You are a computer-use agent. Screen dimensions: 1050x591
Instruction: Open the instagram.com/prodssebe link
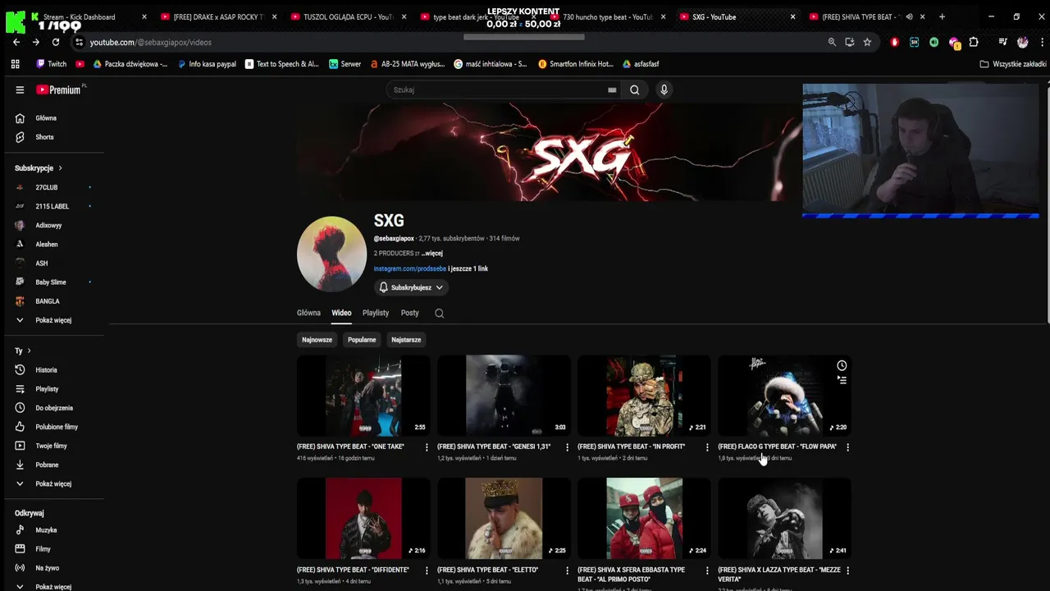tap(409, 268)
